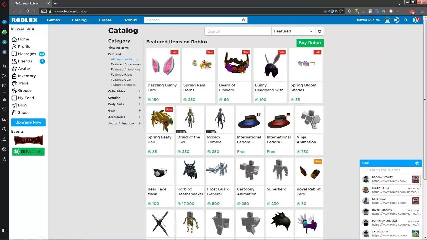
Task: Toggle the VPN badge in address bar
Action: click(x=44, y=11)
